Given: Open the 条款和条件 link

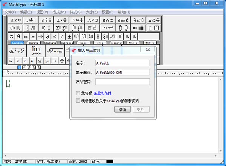Looking at the screenshot, I should pos(102,93).
